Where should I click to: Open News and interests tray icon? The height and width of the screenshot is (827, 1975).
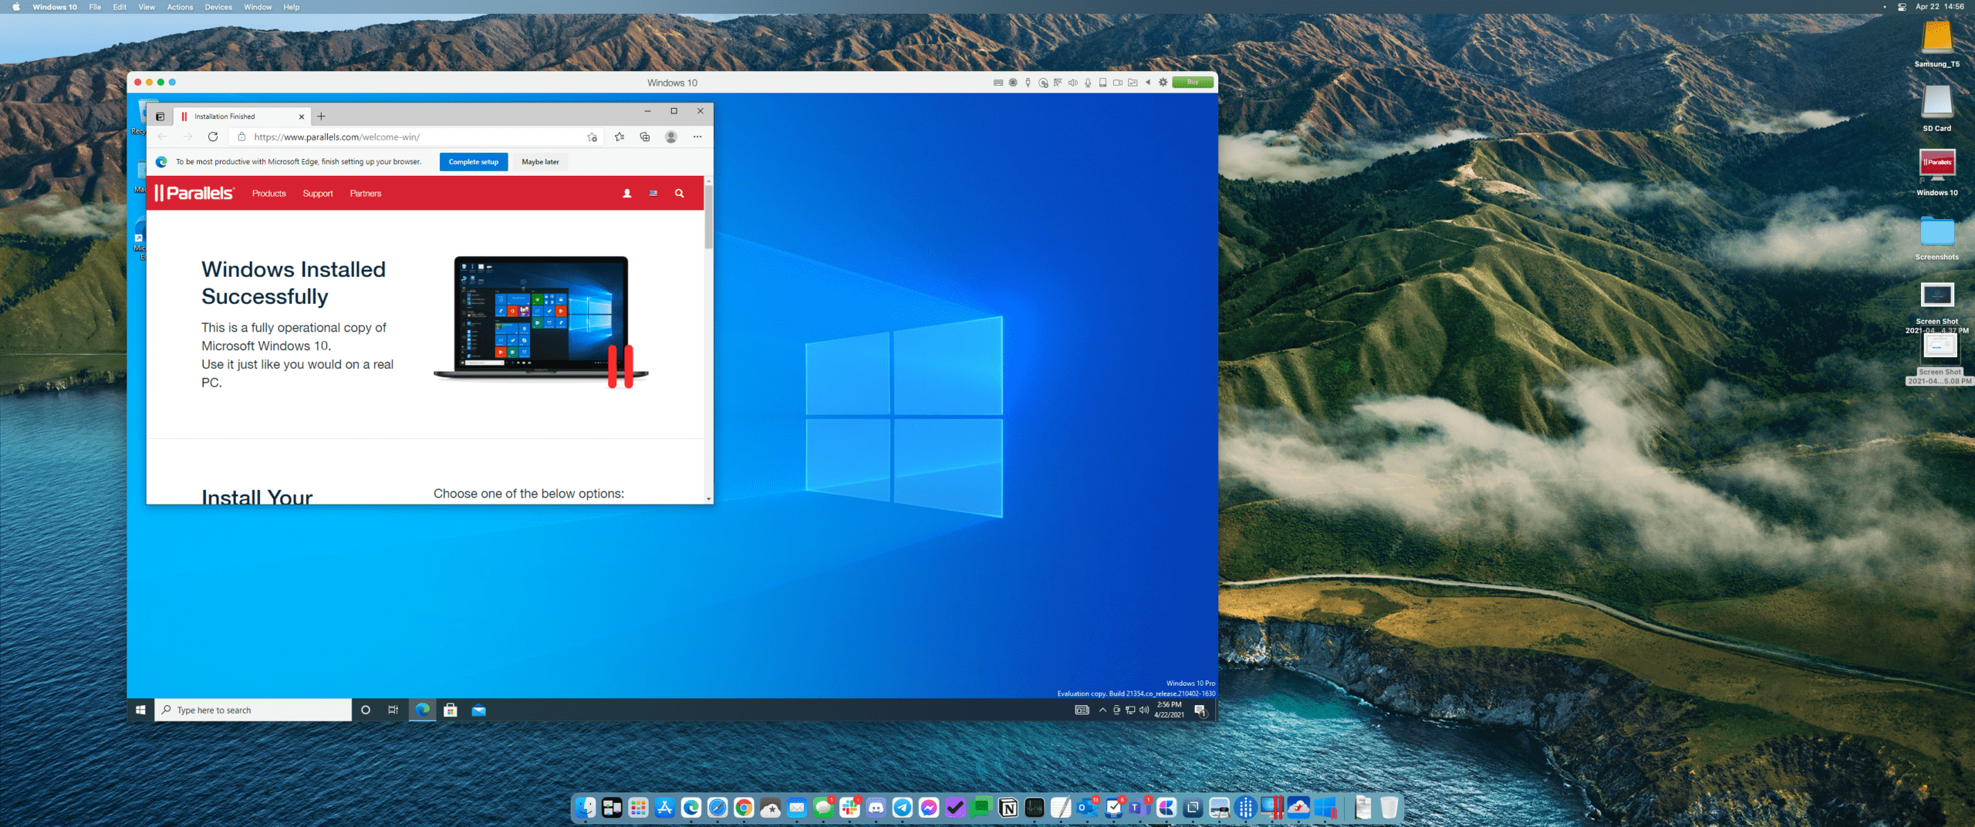(x=1082, y=711)
